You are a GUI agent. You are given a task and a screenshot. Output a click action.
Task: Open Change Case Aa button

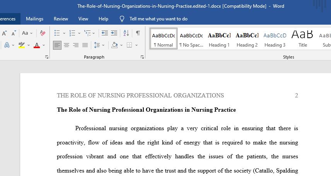25,33
